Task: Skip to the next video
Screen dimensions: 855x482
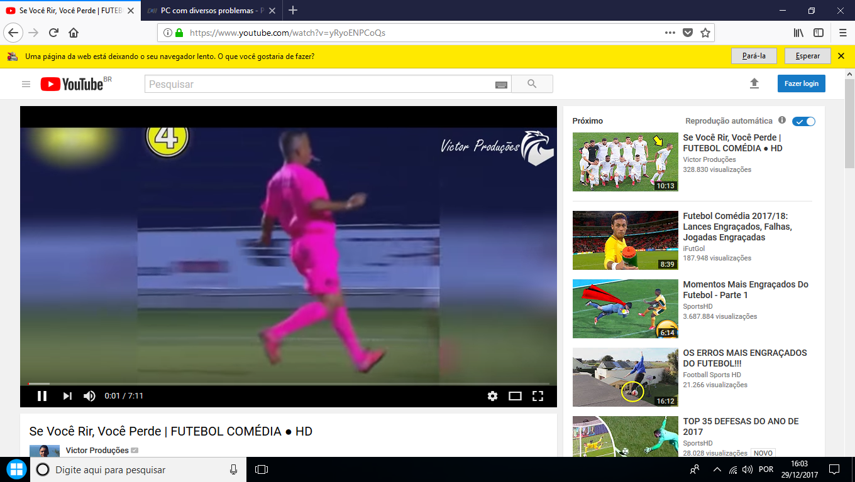Action: point(67,396)
